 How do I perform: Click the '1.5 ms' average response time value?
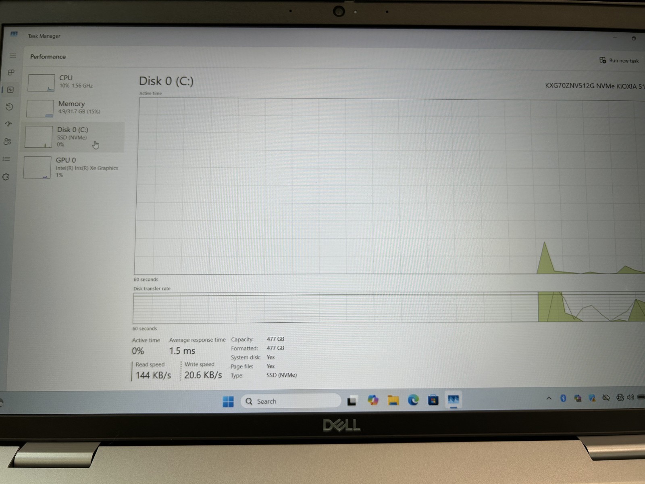[182, 351]
